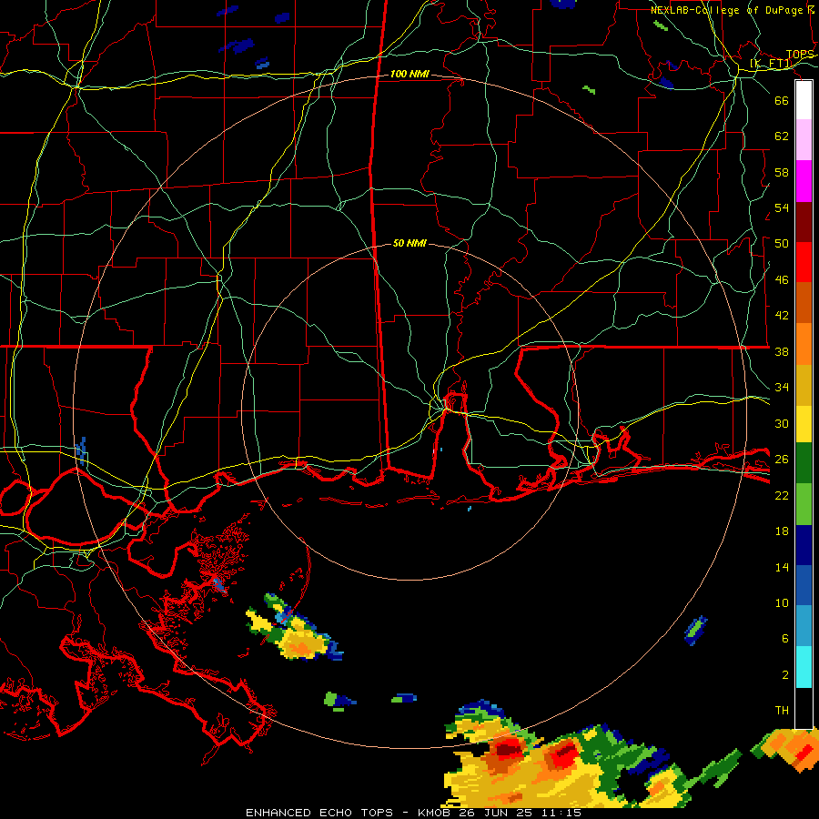Click the "KMOB" radar site identifier

(x=436, y=813)
